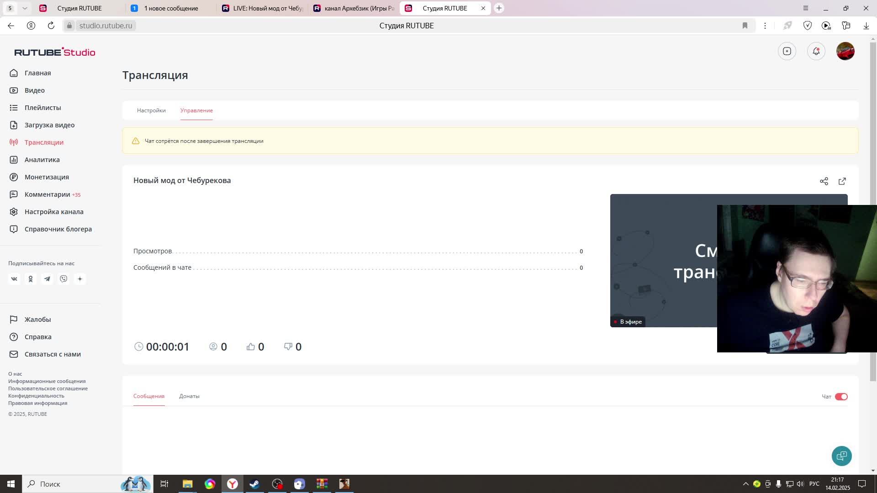Screen dimensions: 877x493
Task: Open Steam from the Windows taskbar
Action: tap(254, 484)
